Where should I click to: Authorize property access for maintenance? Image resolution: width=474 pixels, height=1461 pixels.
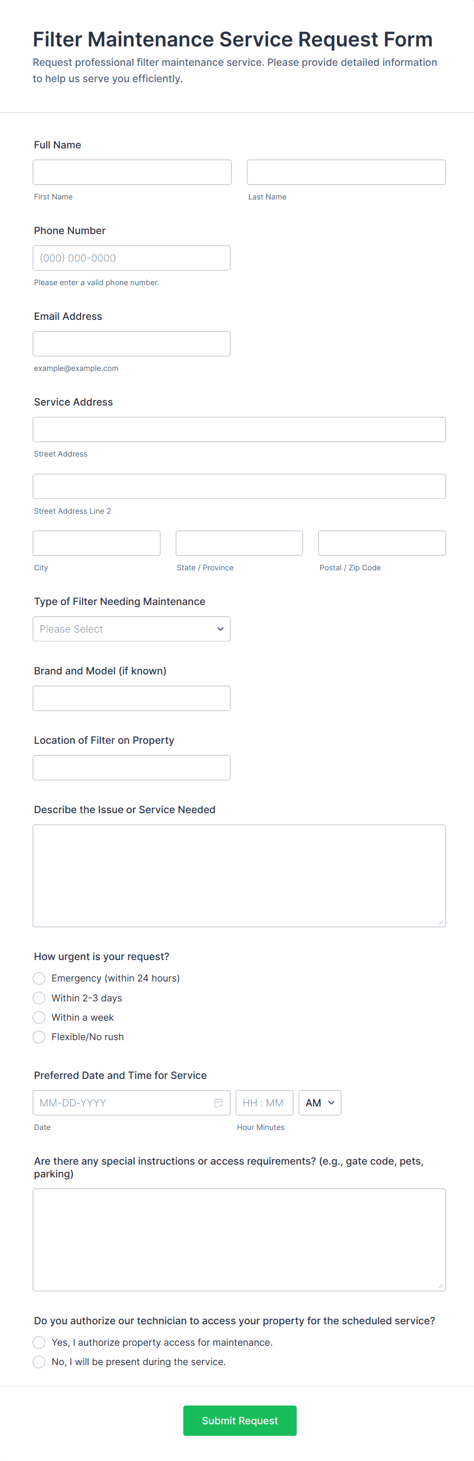tap(39, 1342)
